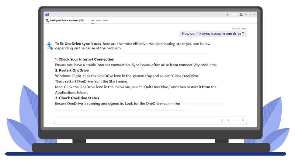Image resolution: width=295 pixels, height=162 pixels.
Task: Click the Intelligent Virtual Assistant (IVA) title
Action: click(x=67, y=21)
